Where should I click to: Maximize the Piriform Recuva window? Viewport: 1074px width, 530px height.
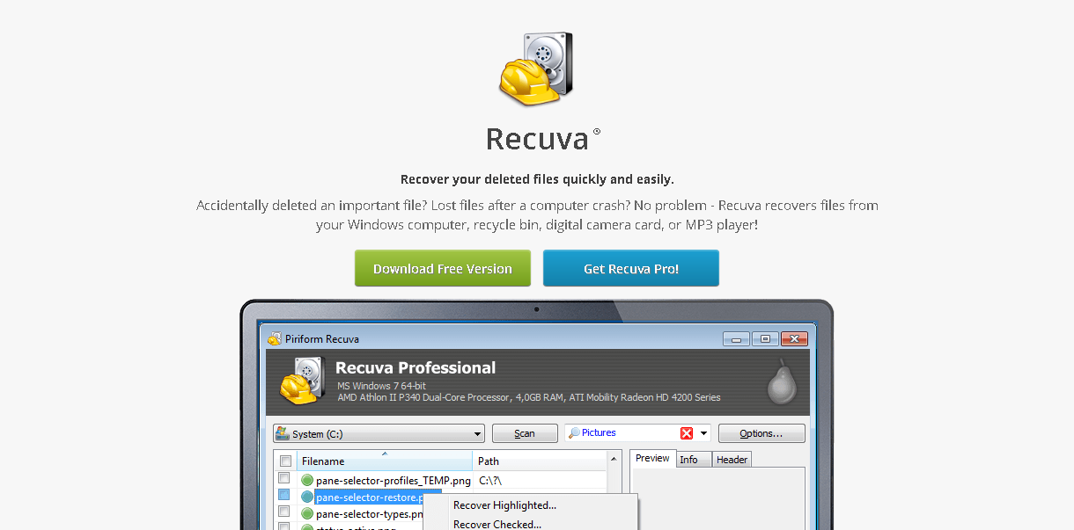[x=765, y=338]
